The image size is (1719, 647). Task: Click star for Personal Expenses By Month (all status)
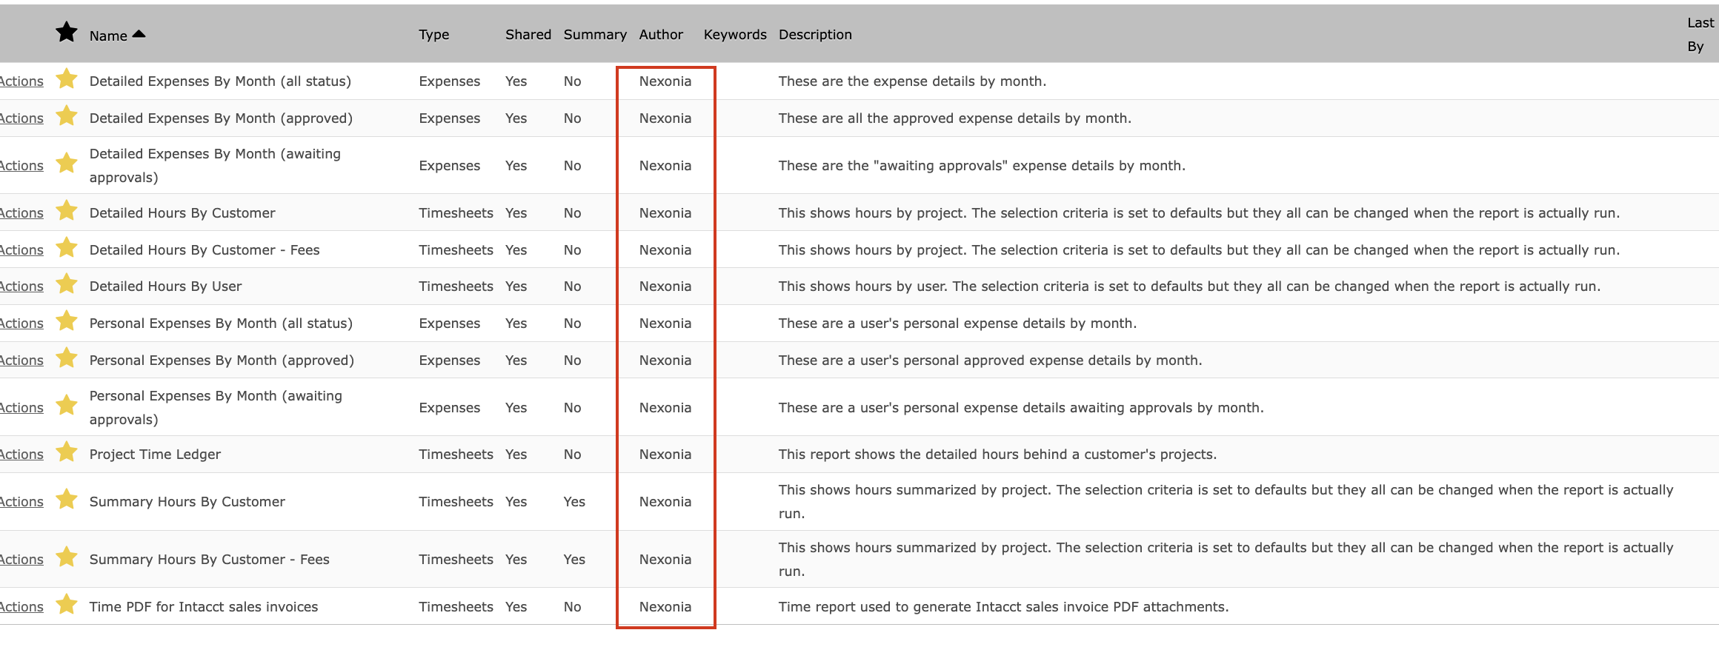pos(67,321)
